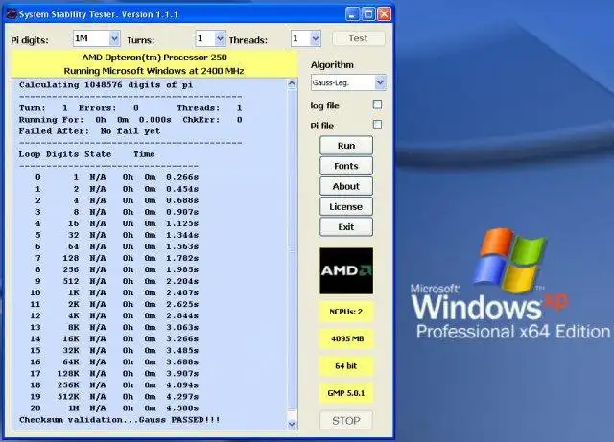Expand the Algorithm Gauss-Leg. dropdown
Viewport: 614px width, 442px height.
point(380,83)
